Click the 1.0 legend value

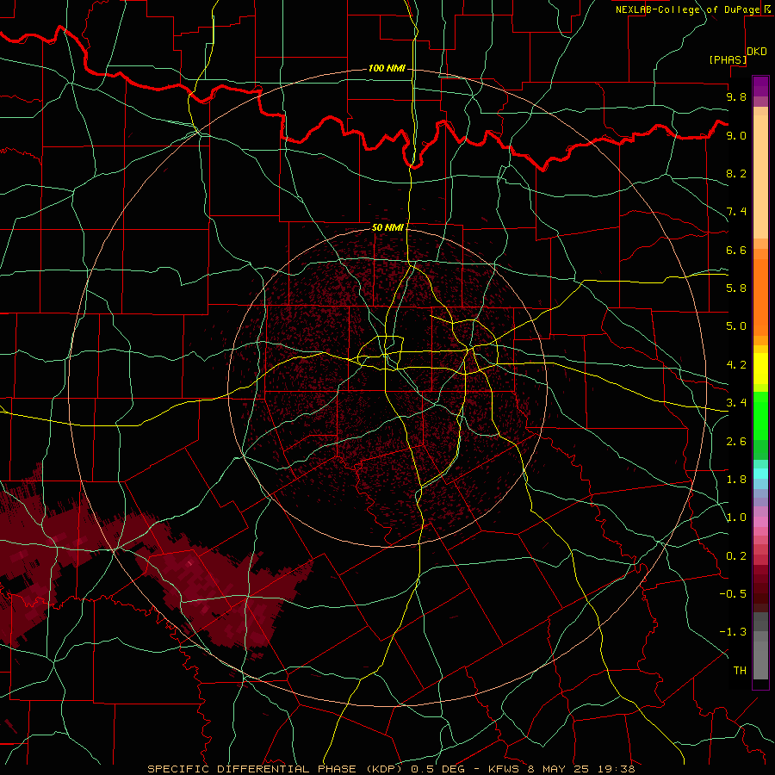coord(736,518)
